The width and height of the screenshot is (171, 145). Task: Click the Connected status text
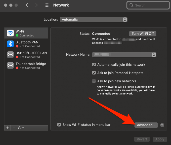101,33
